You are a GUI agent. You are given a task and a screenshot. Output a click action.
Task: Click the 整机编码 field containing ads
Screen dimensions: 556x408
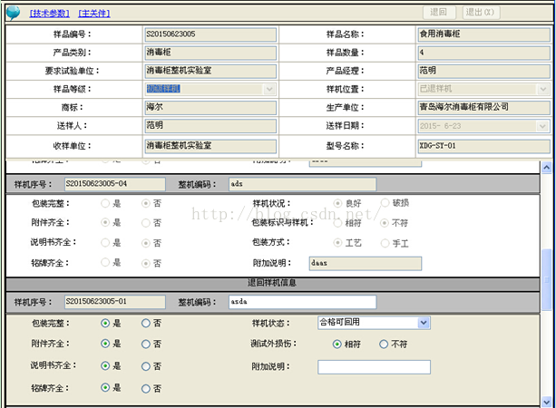pyautogui.click(x=302, y=184)
